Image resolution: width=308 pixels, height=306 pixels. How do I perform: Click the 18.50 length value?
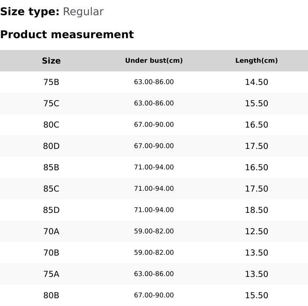click(256, 210)
